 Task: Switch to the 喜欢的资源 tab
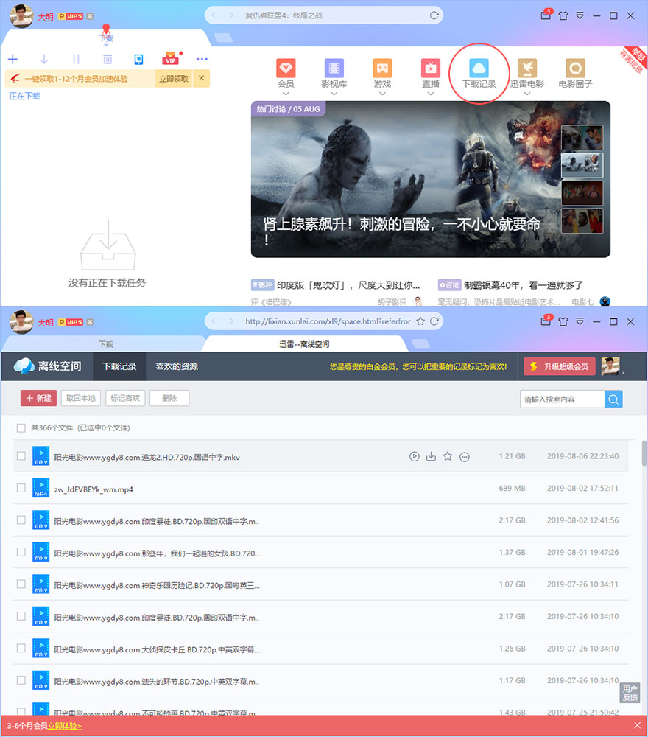(177, 366)
